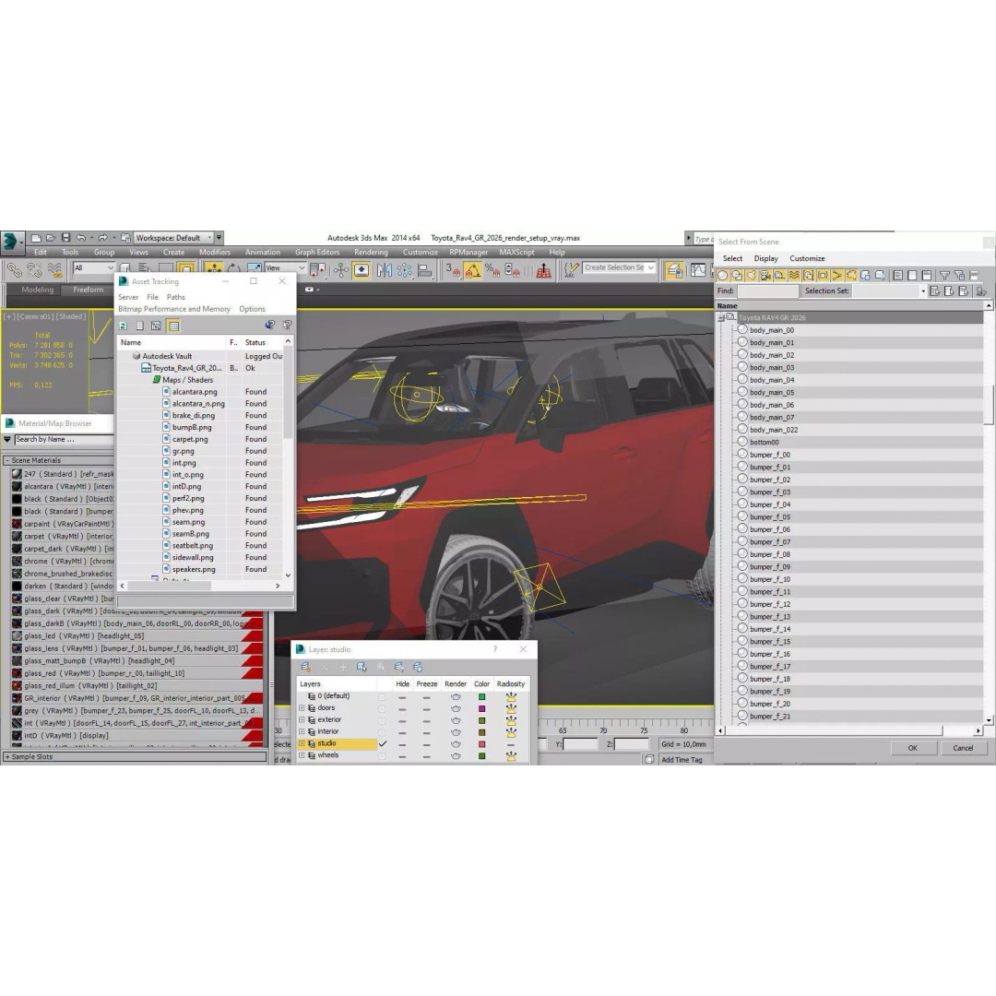Open the Rendering menu
The width and height of the screenshot is (996, 996).
(x=371, y=252)
